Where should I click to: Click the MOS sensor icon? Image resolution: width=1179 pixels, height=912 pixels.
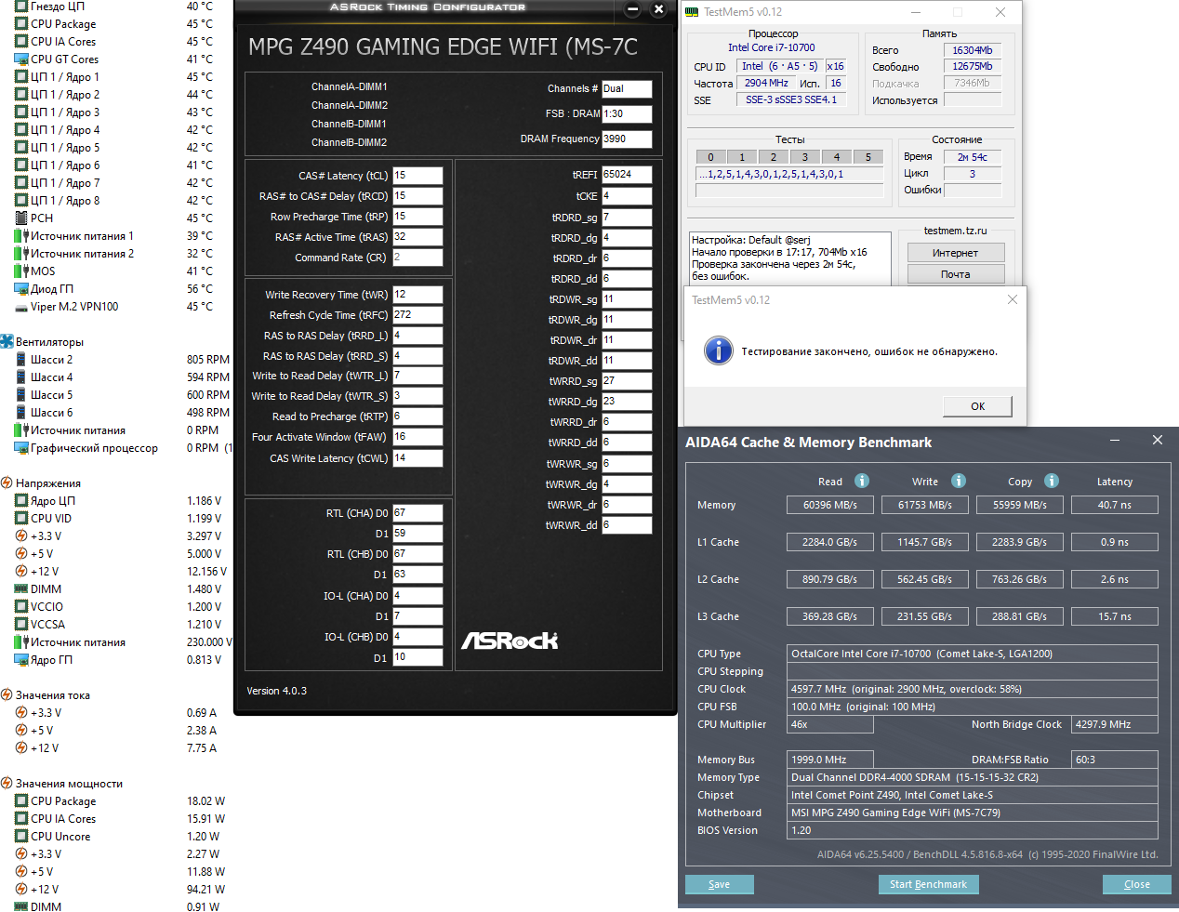click(x=21, y=271)
